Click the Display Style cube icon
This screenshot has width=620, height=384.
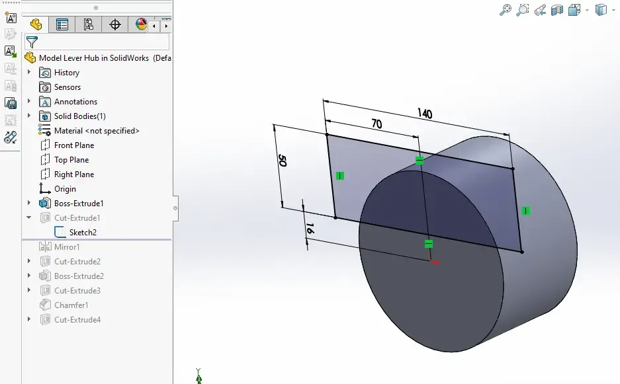coord(601,10)
